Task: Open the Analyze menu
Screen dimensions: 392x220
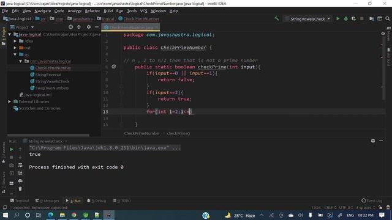Action: (75, 11)
